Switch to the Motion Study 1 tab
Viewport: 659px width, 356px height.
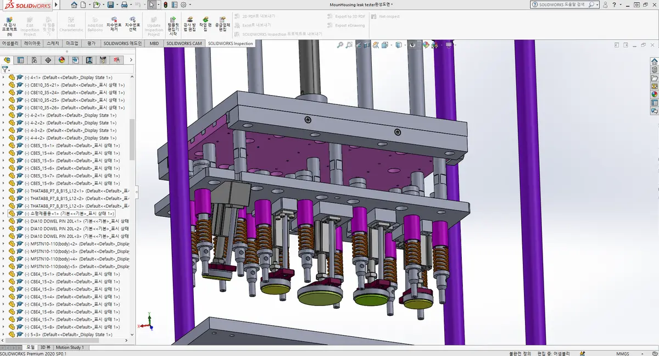(x=70, y=347)
